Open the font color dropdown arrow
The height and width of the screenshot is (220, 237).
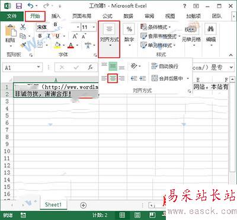(x=77, y=45)
